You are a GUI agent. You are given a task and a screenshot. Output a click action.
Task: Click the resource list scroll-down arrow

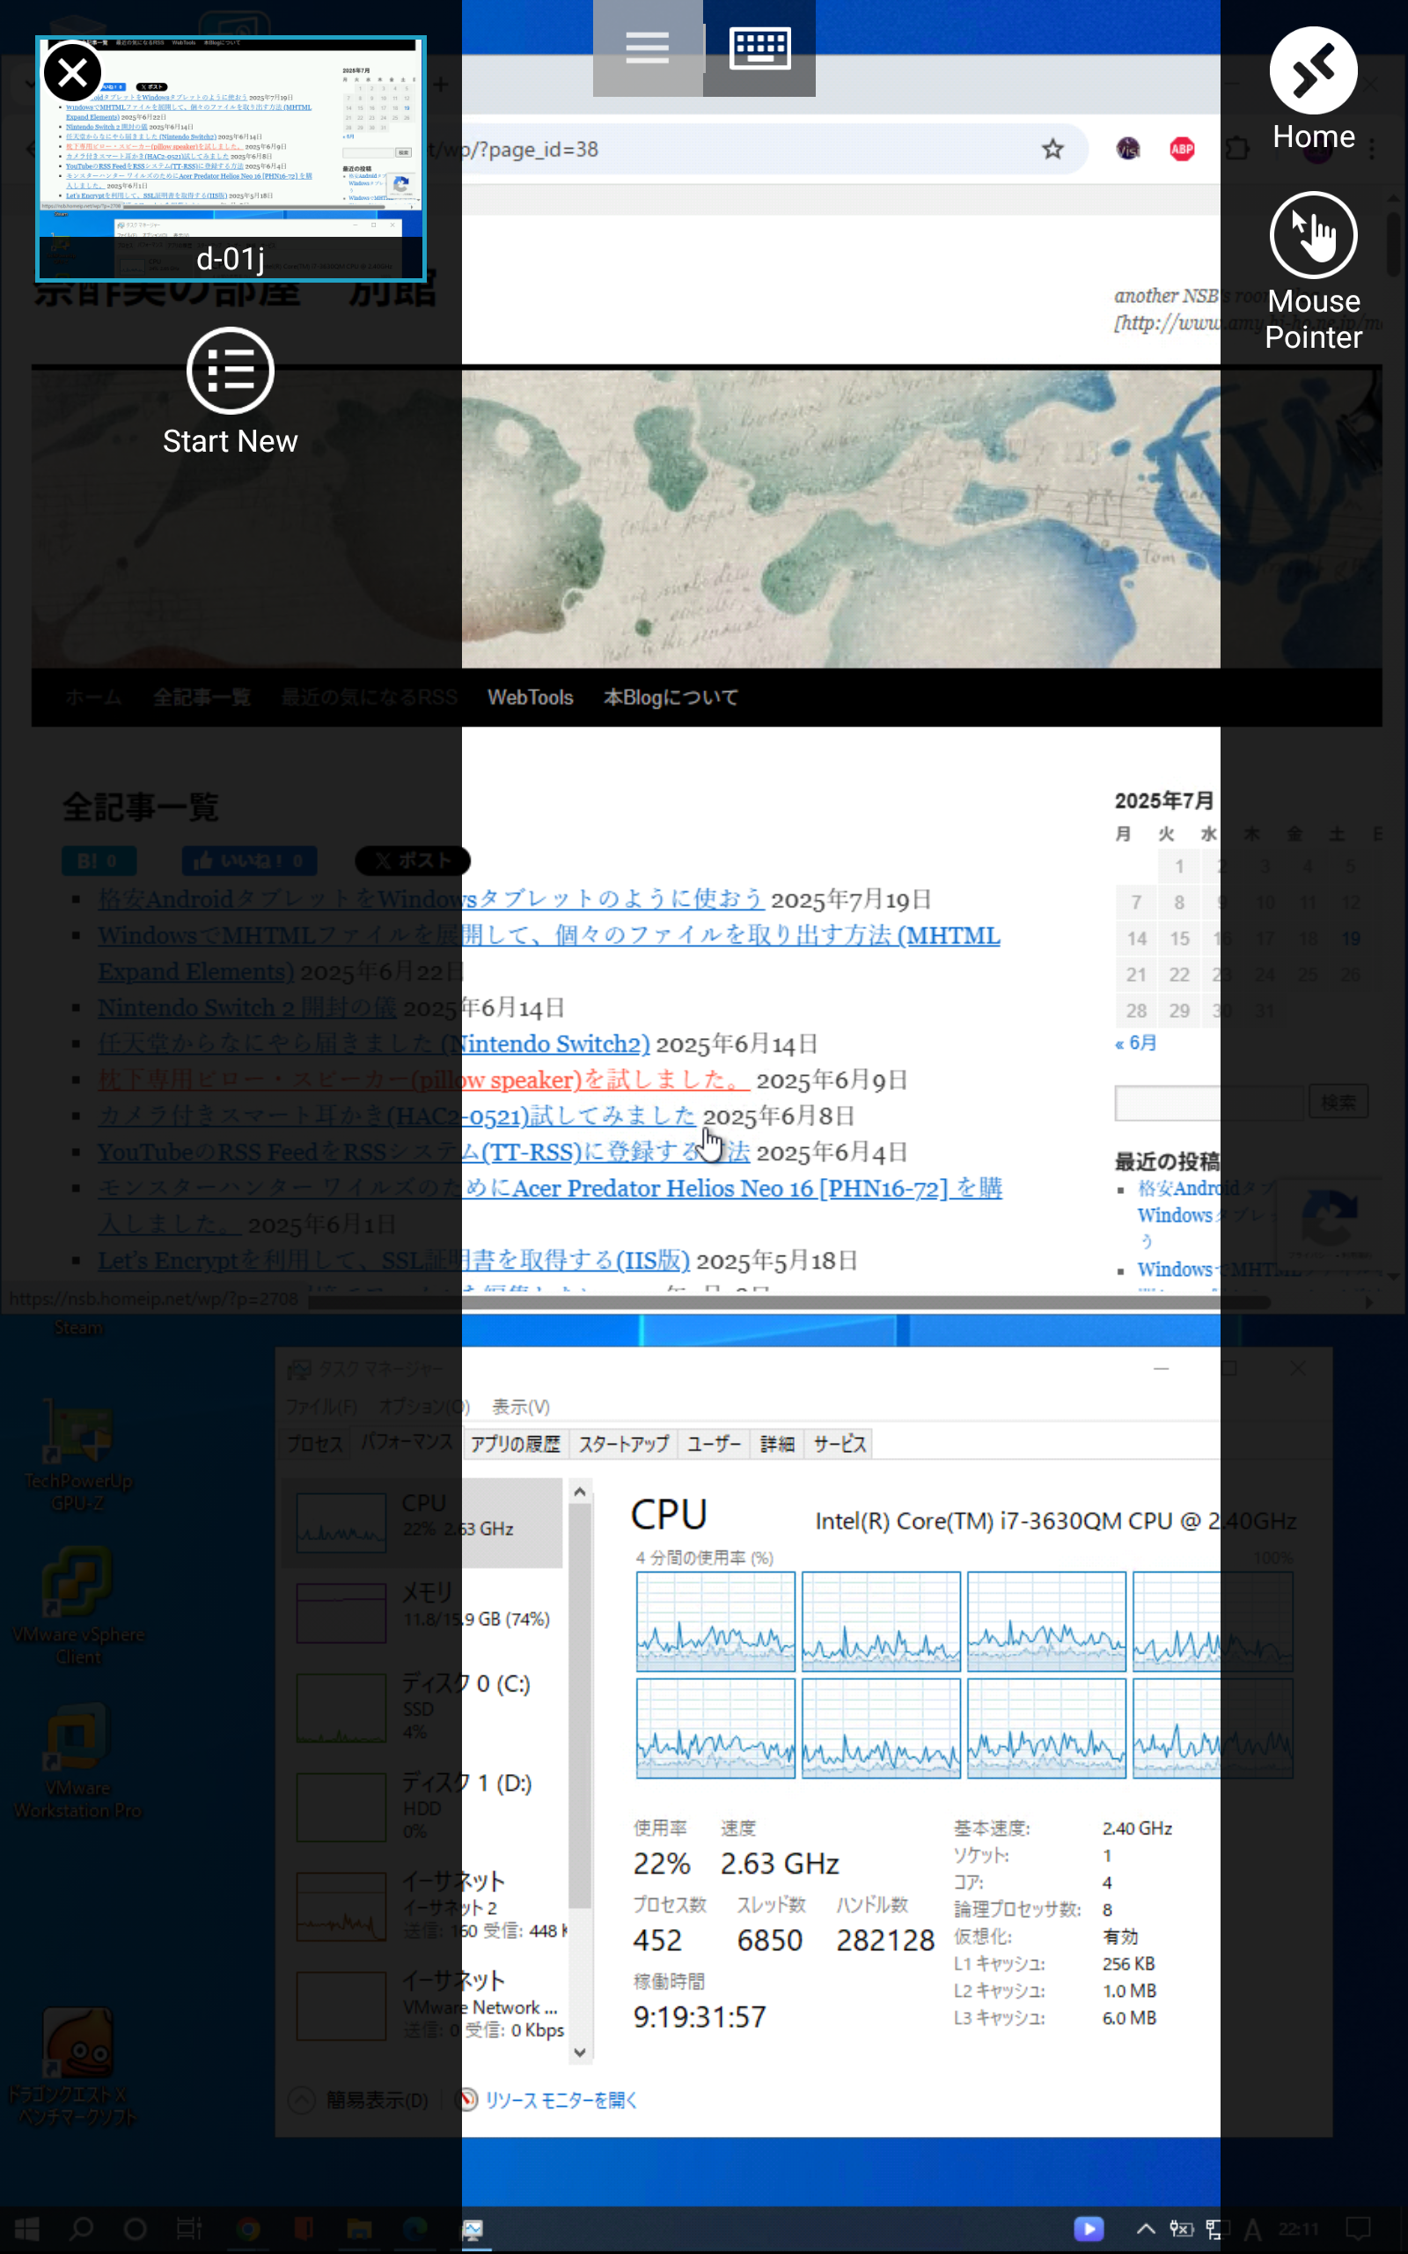click(579, 2051)
